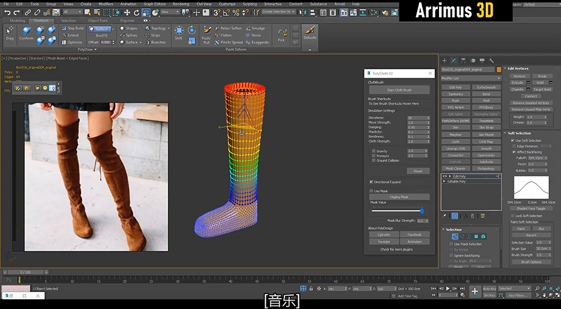Activate the Drag tool in PolyDraw
The width and height of the screenshot is (561, 309).
coord(10,33)
